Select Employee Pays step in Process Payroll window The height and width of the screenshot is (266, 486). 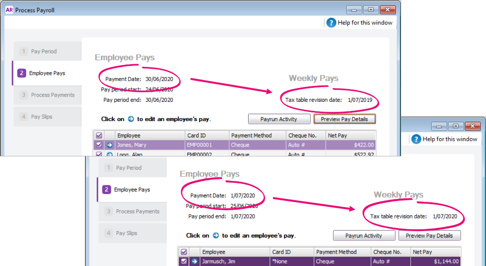click(47, 73)
